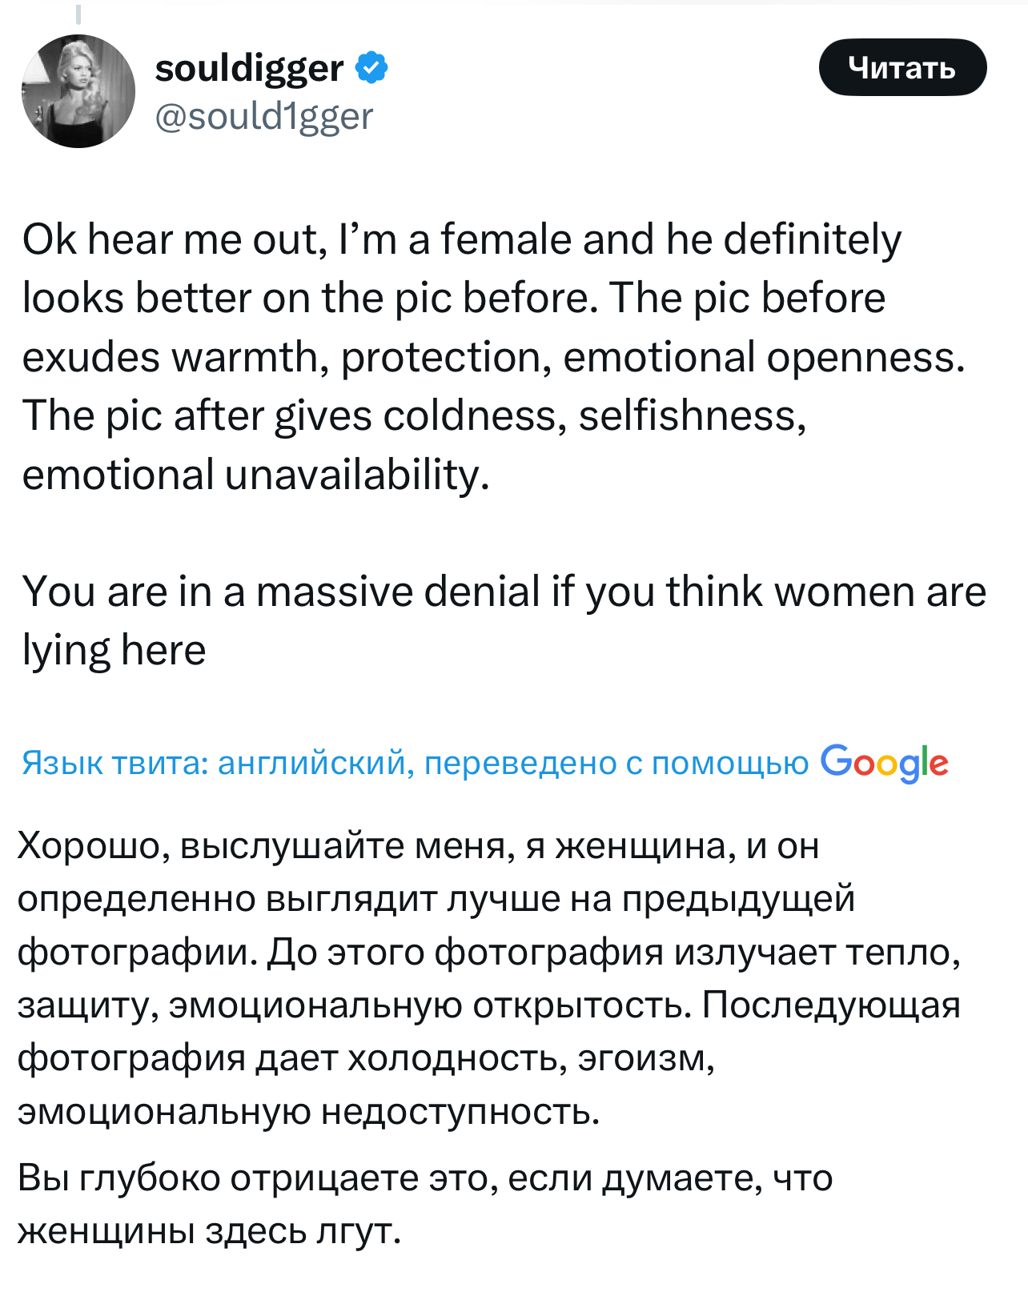
Task: Select the final line 'женщины здесь лгут.'
Action: coord(209,1230)
